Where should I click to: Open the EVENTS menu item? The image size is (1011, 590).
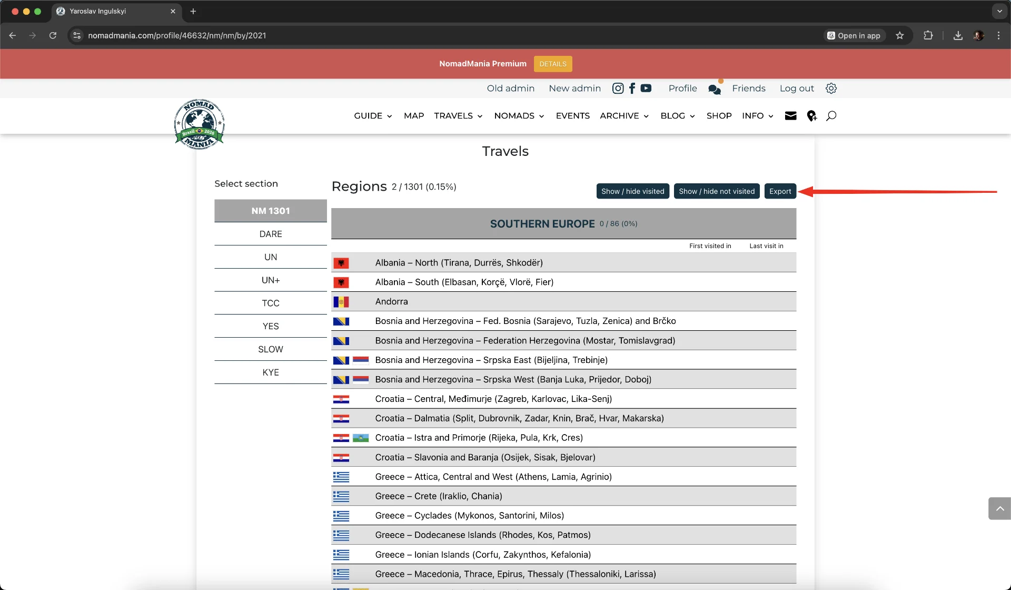pyautogui.click(x=572, y=116)
